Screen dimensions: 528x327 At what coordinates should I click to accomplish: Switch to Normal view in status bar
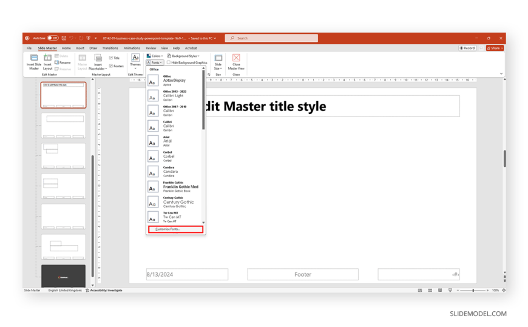(420, 290)
